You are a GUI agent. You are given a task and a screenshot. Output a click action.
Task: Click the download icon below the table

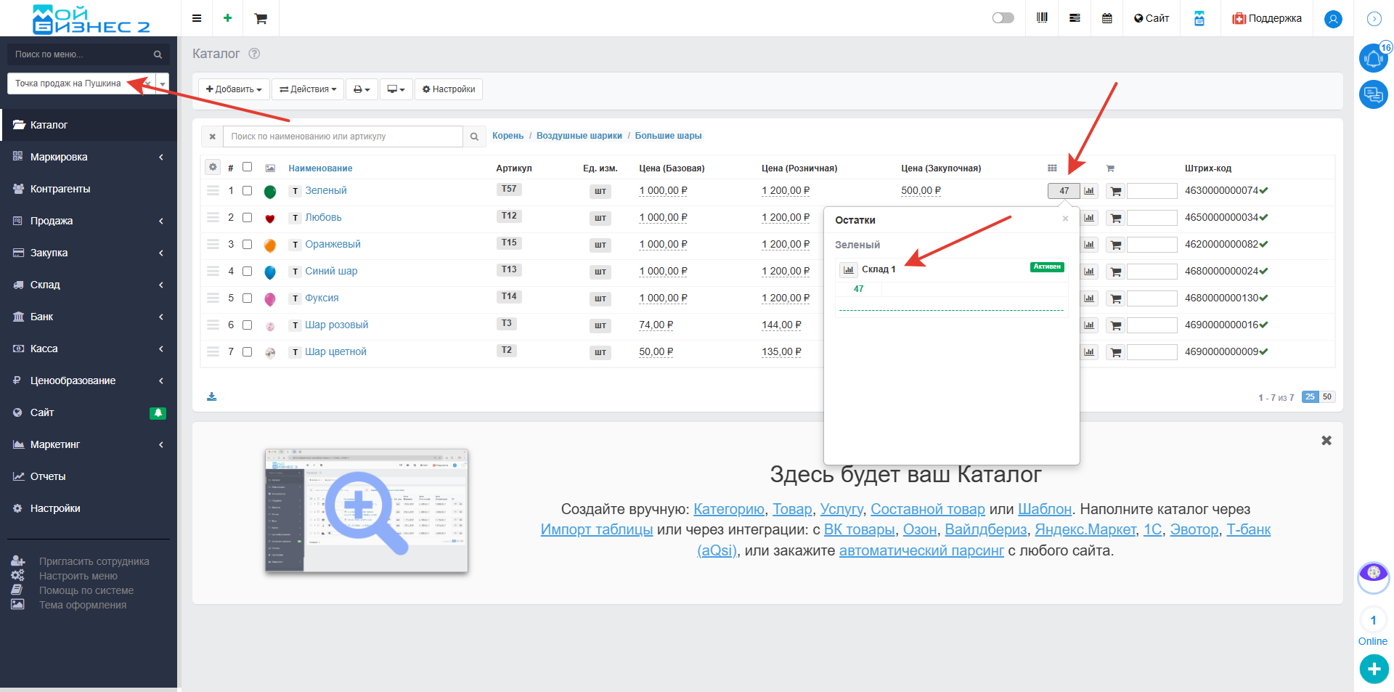pos(212,396)
